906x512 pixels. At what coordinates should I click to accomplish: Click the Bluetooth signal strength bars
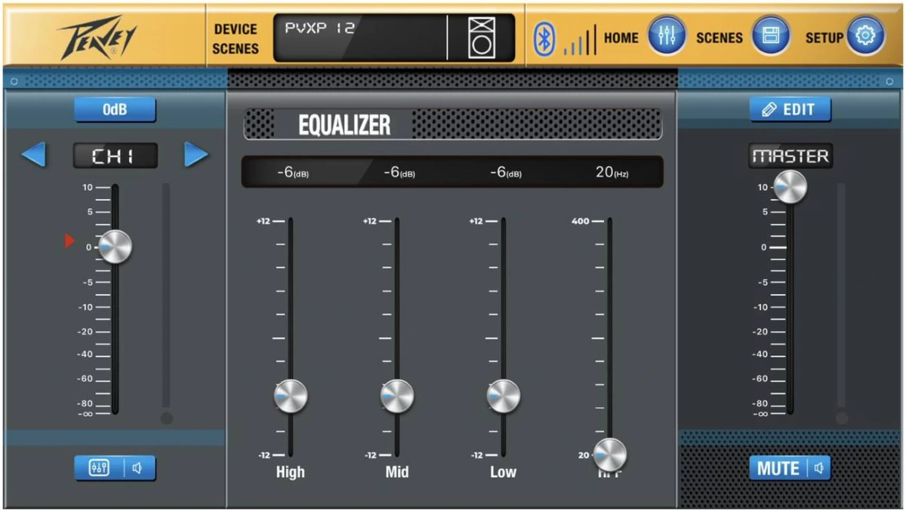(579, 41)
